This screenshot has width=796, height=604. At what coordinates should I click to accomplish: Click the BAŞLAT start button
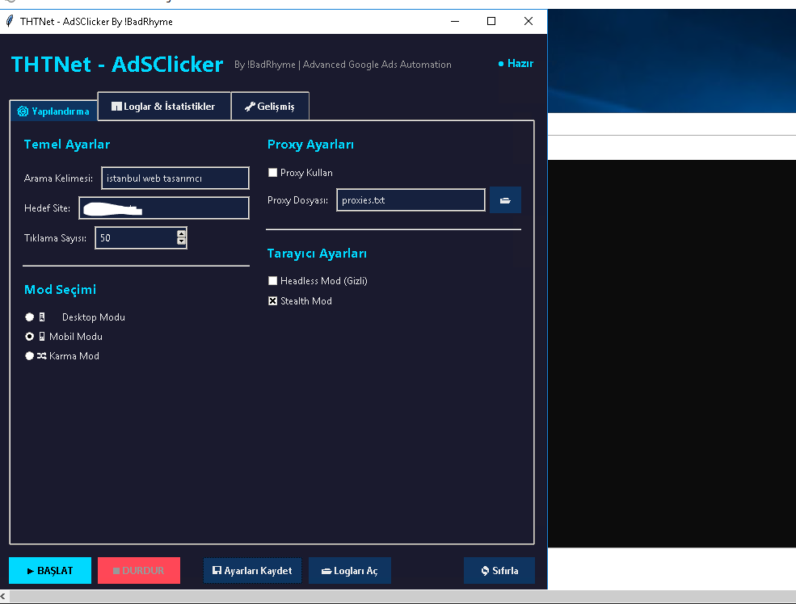[50, 571]
